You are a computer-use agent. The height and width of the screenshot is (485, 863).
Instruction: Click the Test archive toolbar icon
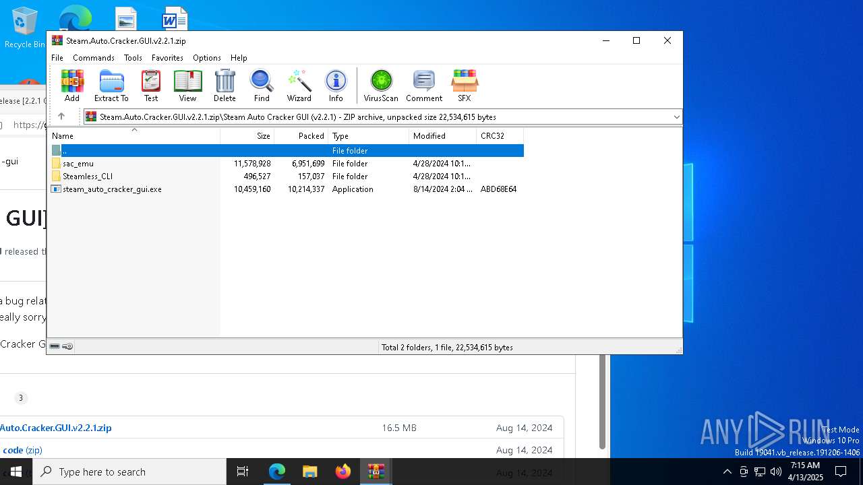coord(151,86)
